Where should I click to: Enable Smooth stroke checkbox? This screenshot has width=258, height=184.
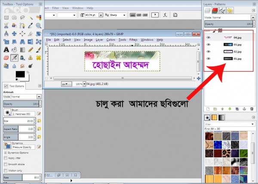(6, 164)
